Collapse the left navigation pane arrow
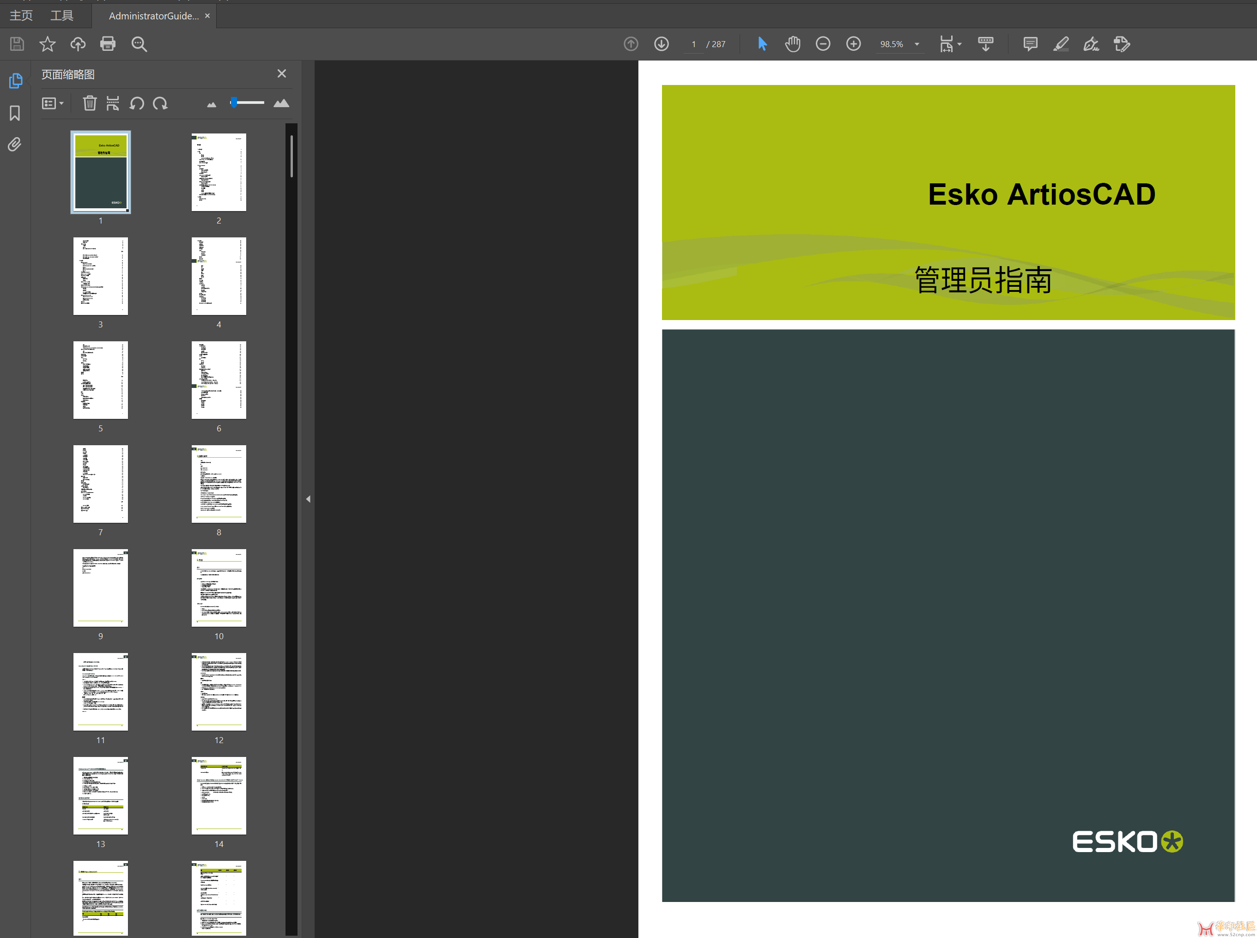Image resolution: width=1257 pixels, height=938 pixels. click(309, 499)
